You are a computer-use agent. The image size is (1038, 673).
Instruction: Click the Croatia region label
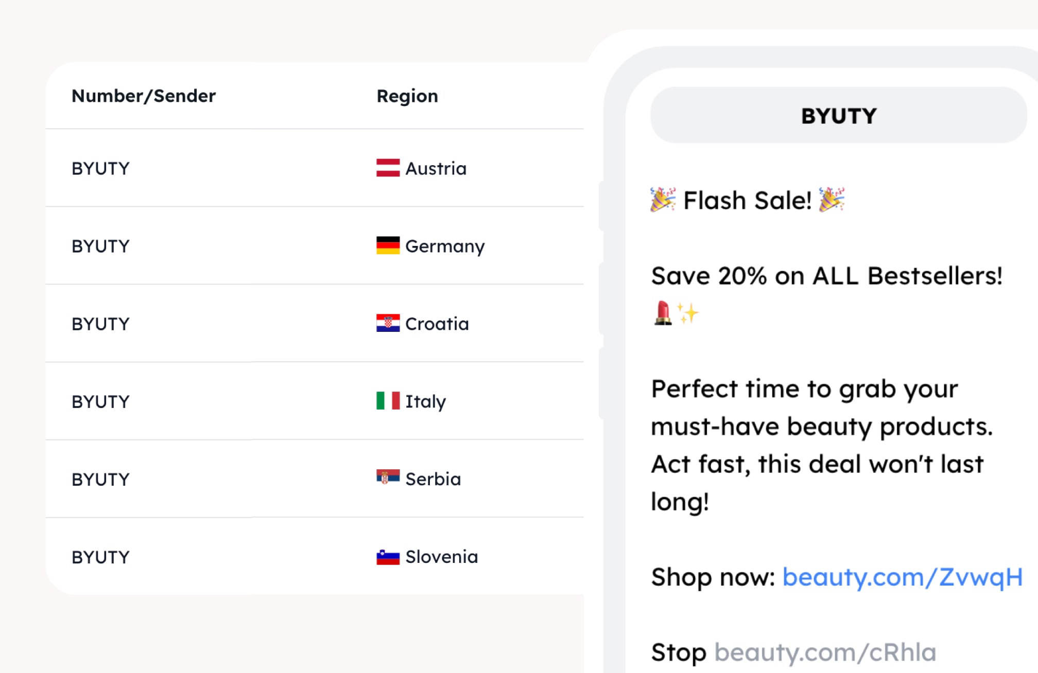(437, 324)
